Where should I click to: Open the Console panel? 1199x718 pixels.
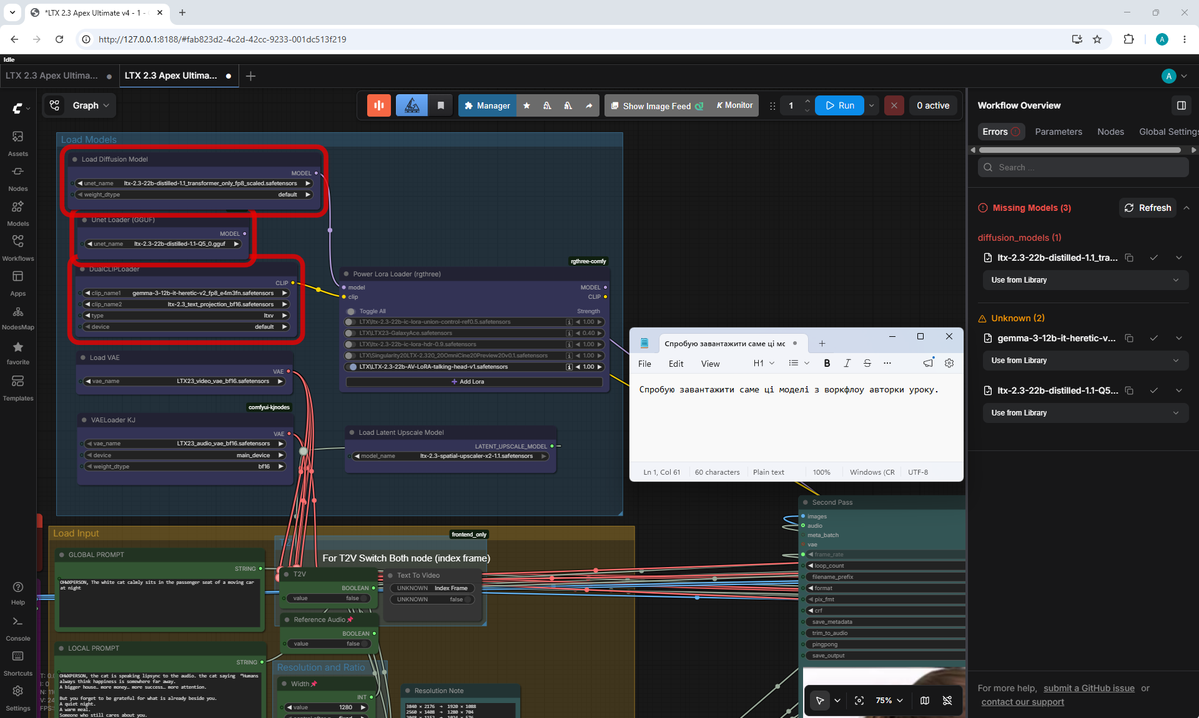17,628
